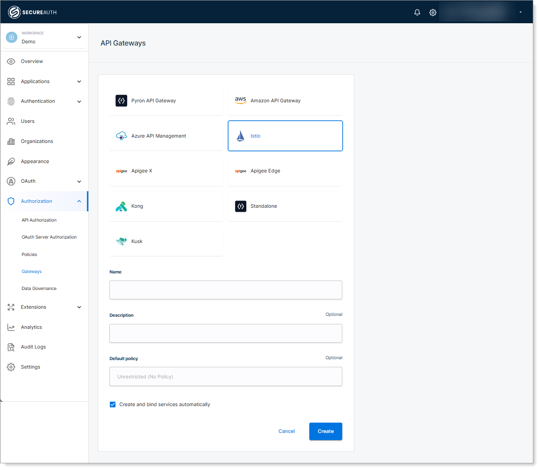Click the Audit Logs document icon

11,347
